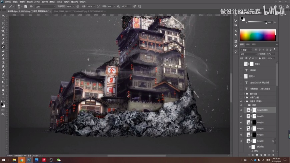Viewport: 290px width, 163px height.
Task: Select the Eyedropper tool
Action: [x=3, y=39]
